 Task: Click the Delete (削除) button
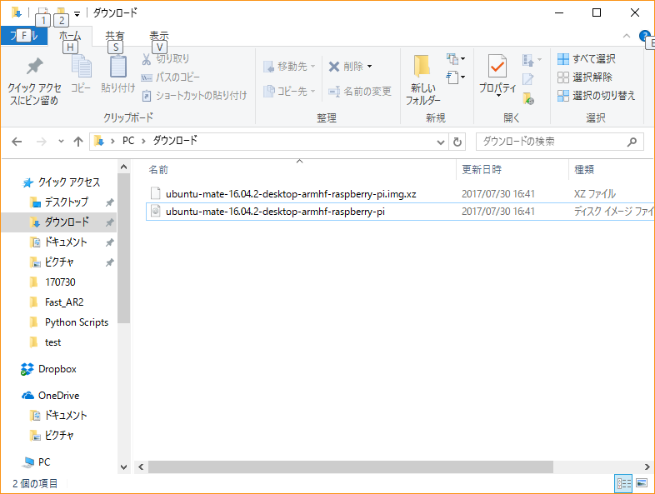346,67
